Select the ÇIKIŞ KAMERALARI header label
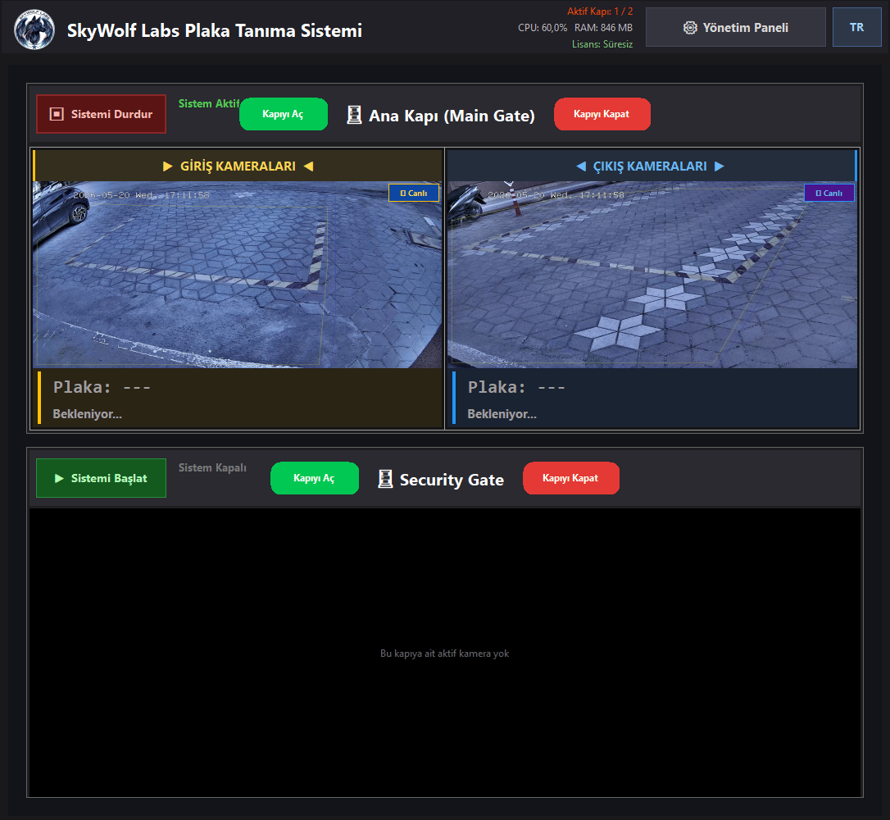This screenshot has height=820, width=890. (650, 166)
